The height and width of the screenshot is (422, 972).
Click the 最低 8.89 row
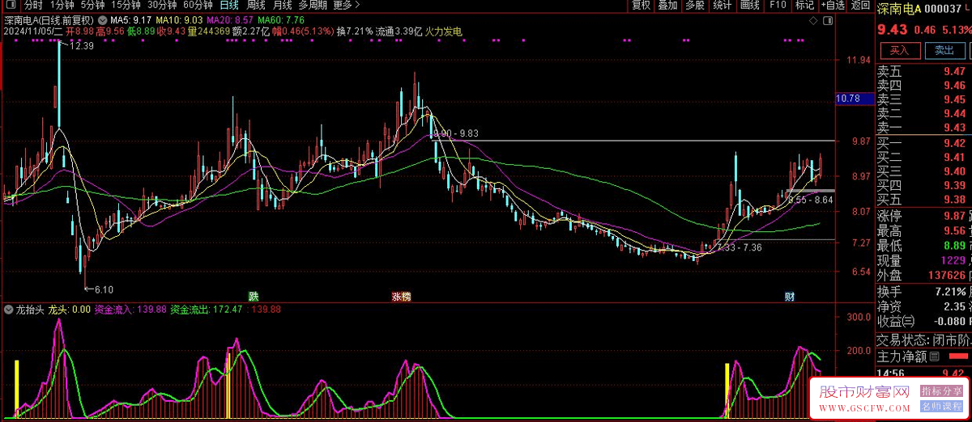pyautogui.click(x=923, y=245)
